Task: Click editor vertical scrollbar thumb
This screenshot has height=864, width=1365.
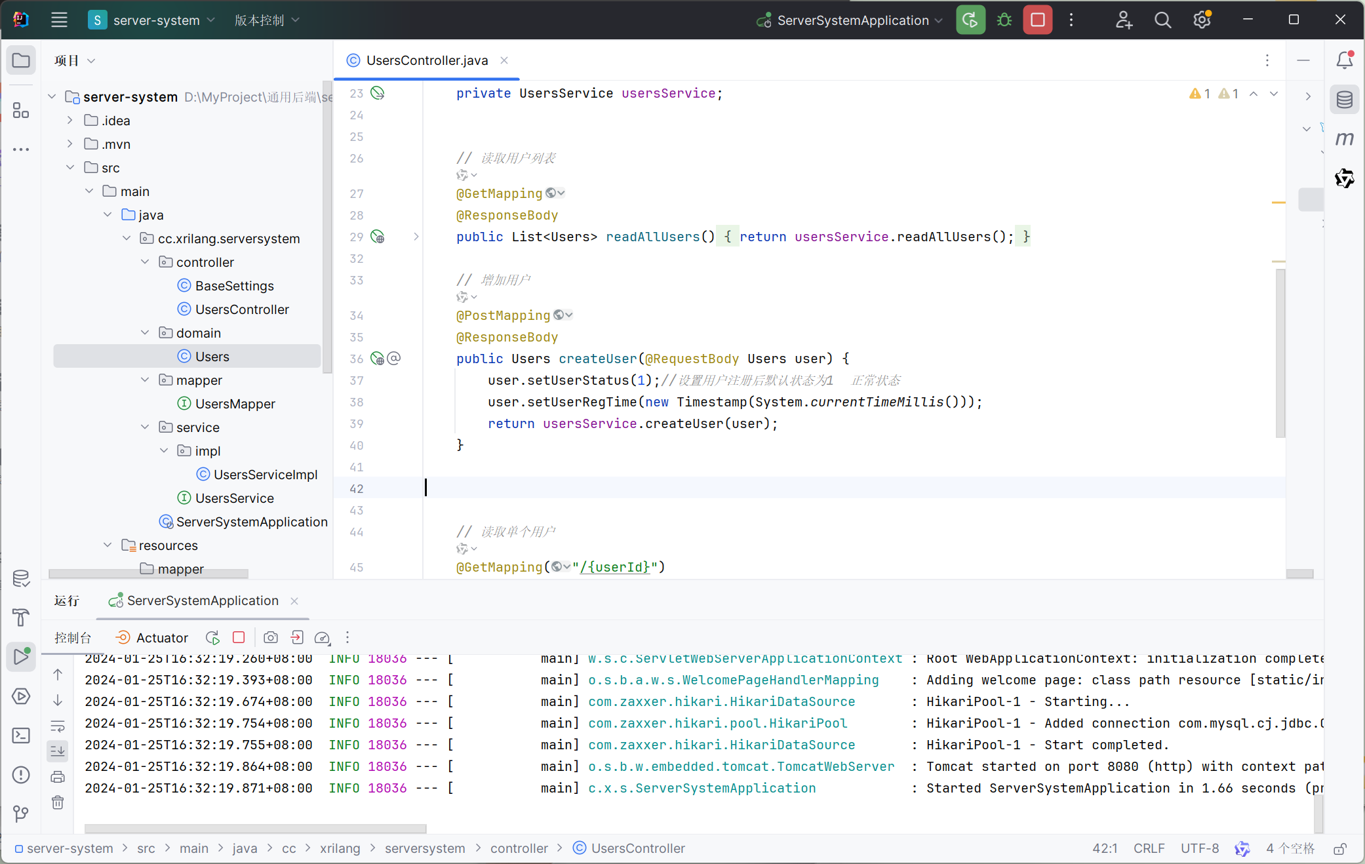Action: 1280,353
